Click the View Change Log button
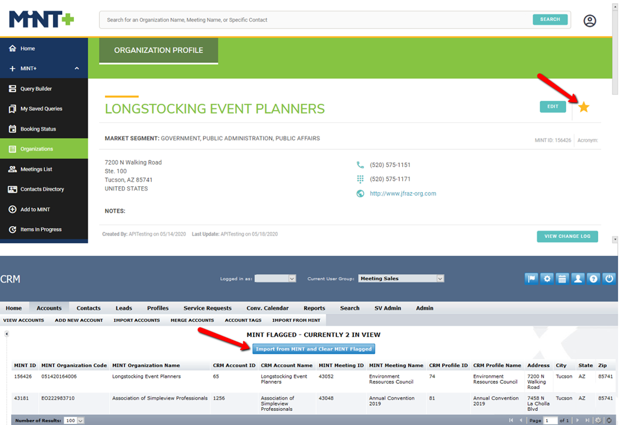 (567, 236)
